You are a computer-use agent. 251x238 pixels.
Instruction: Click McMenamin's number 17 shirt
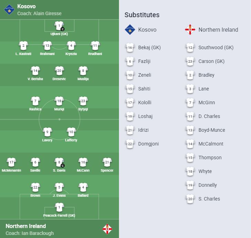[x=11, y=162]
